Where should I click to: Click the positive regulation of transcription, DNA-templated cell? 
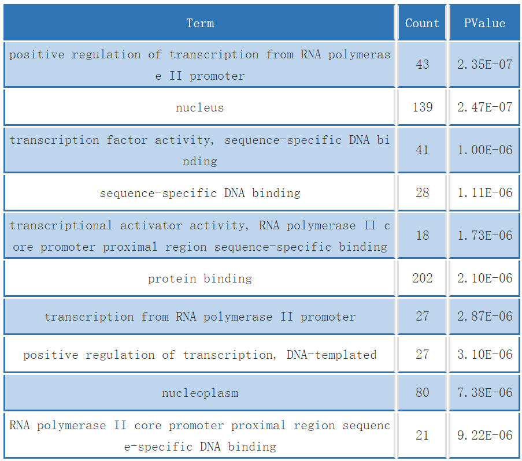point(199,354)
